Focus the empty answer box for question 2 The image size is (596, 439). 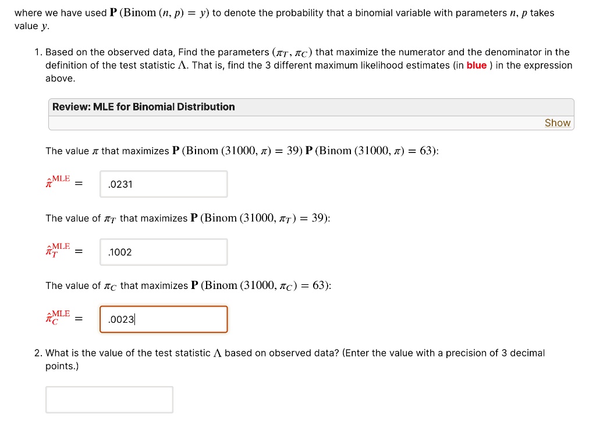coord(109,399)
